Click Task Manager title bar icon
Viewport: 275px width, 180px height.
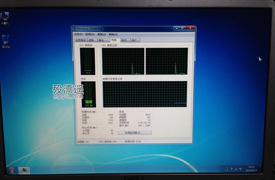tap(74, 29)
